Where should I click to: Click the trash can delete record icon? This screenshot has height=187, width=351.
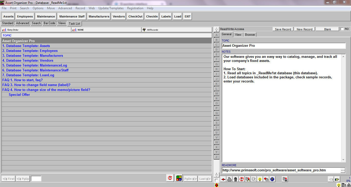coord(235,179)
